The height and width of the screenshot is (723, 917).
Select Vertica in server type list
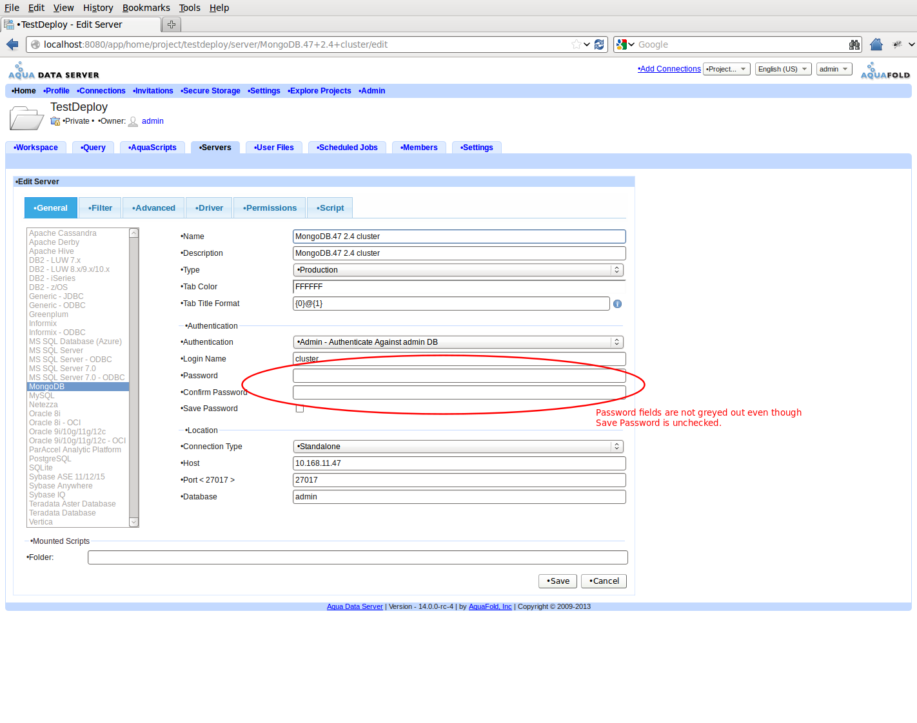tap(78, 522)
